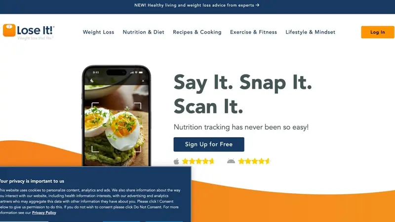This screenshot has width=395, height=222.
Task: Open the Nutrition & Diet menu
Action: 144,32
